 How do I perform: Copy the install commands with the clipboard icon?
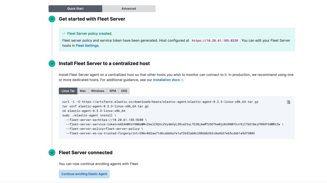[289, 102]
